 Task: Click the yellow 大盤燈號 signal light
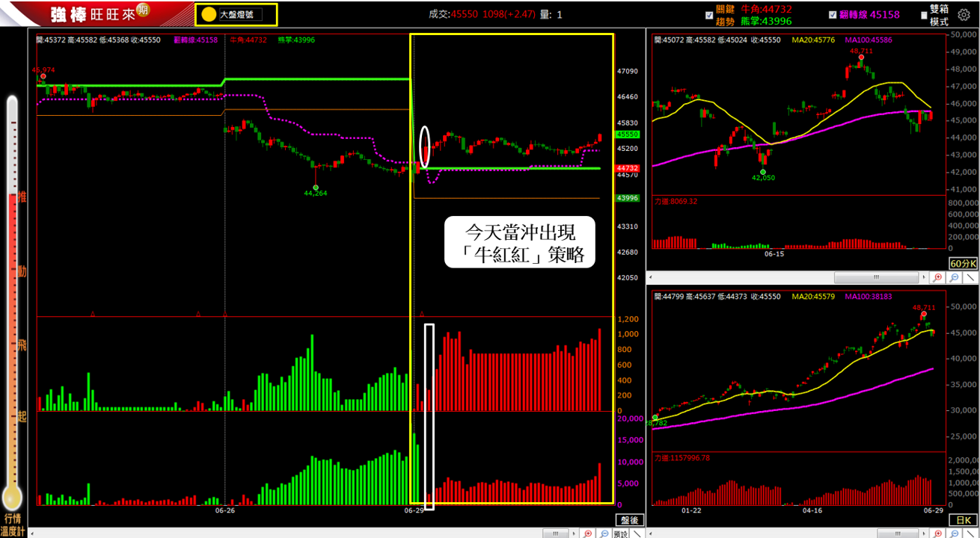click(x=209, y=14)
